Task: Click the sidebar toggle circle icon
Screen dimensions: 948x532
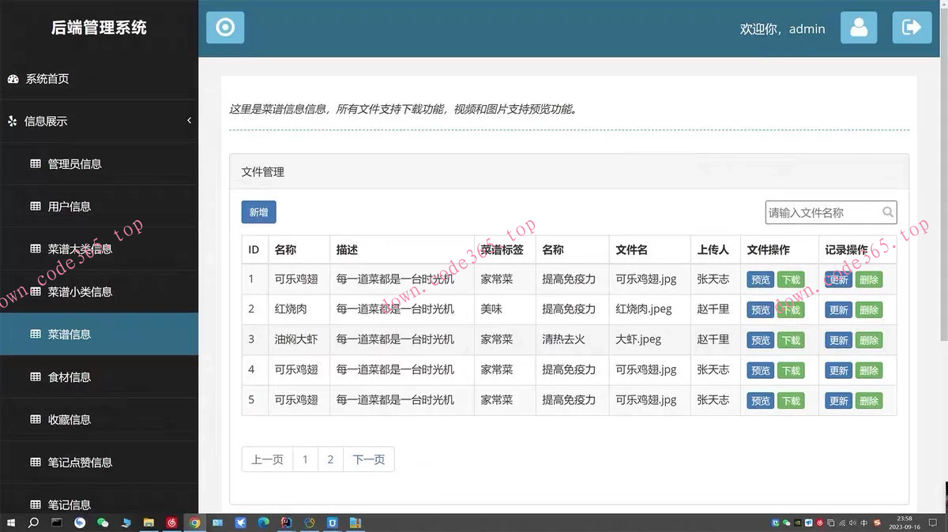Action: point(225,28)
